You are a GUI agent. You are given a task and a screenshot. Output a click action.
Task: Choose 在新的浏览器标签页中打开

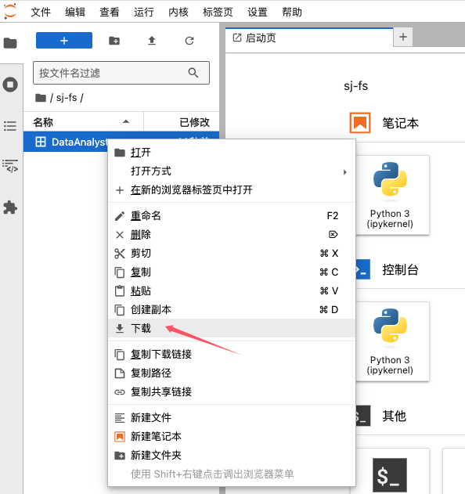[x=232, y=190]
